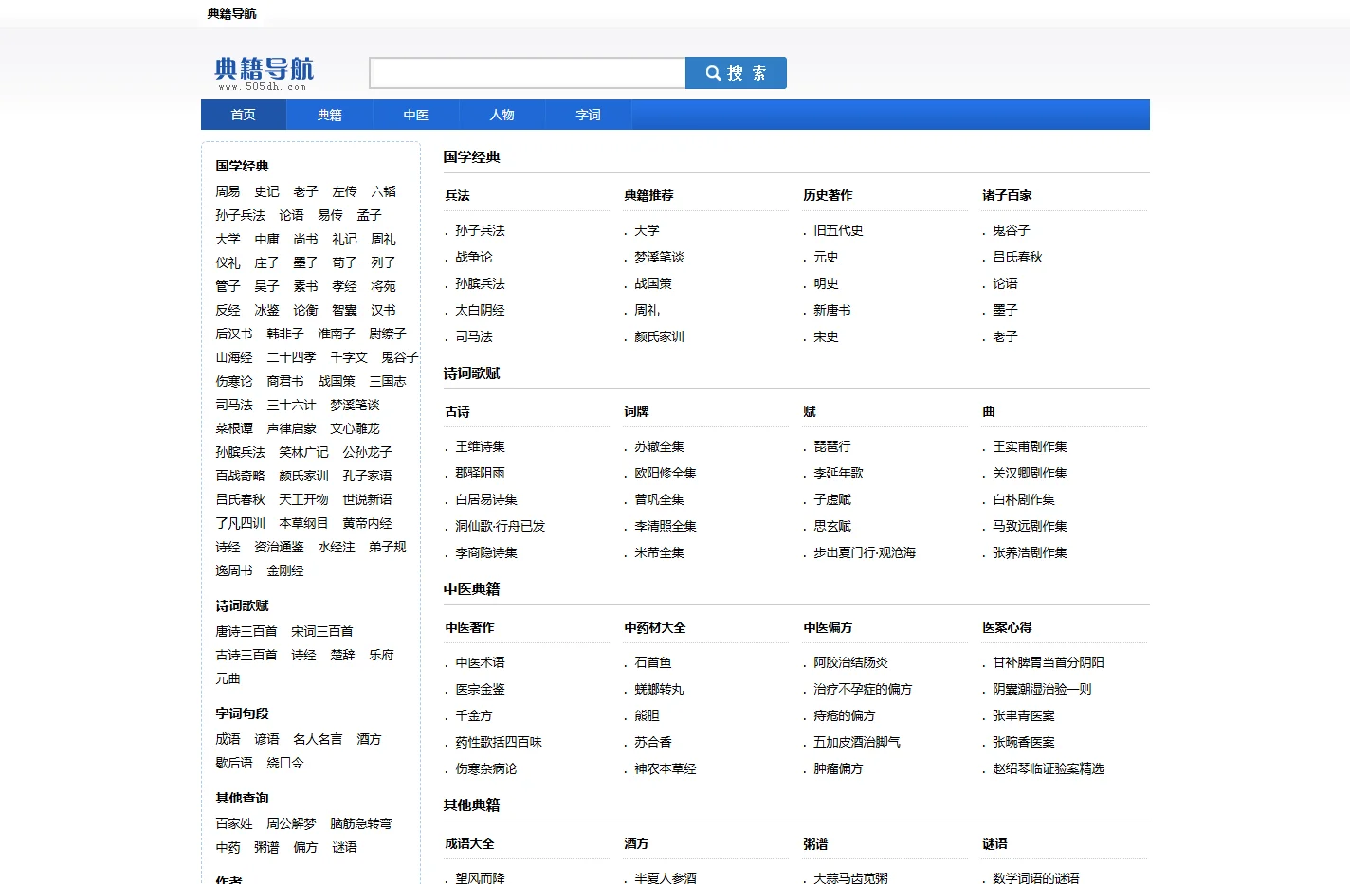Open 唐诗三百首 in the sidebar
Screen dimensions: 1350x884
pyautogui.click(x=246, y=631)
